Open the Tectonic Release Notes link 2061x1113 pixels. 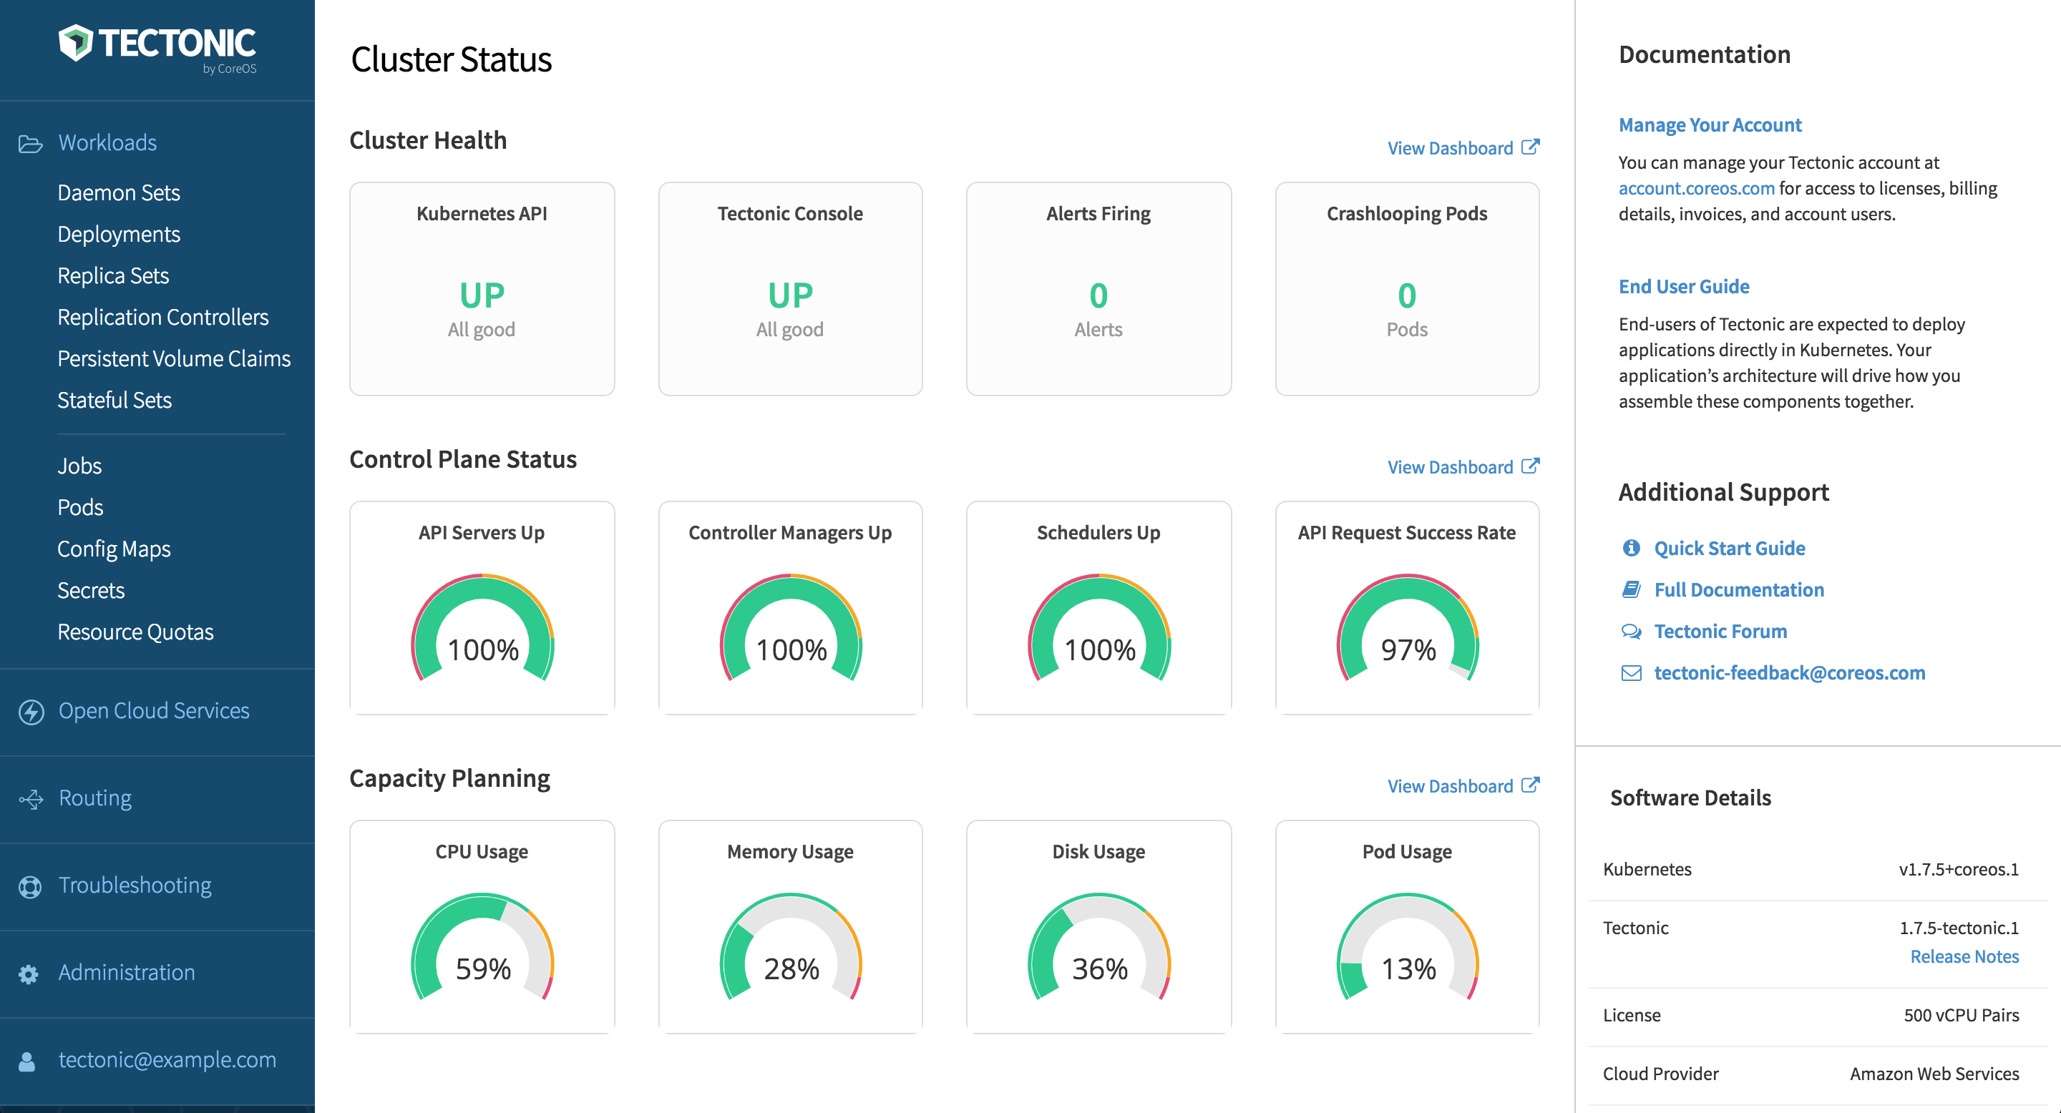pos(1964,956)
